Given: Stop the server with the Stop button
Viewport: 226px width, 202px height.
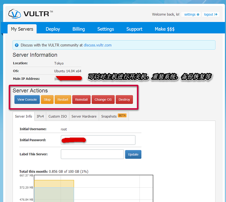Looking at the screenshot, I should tap(47, 99).
